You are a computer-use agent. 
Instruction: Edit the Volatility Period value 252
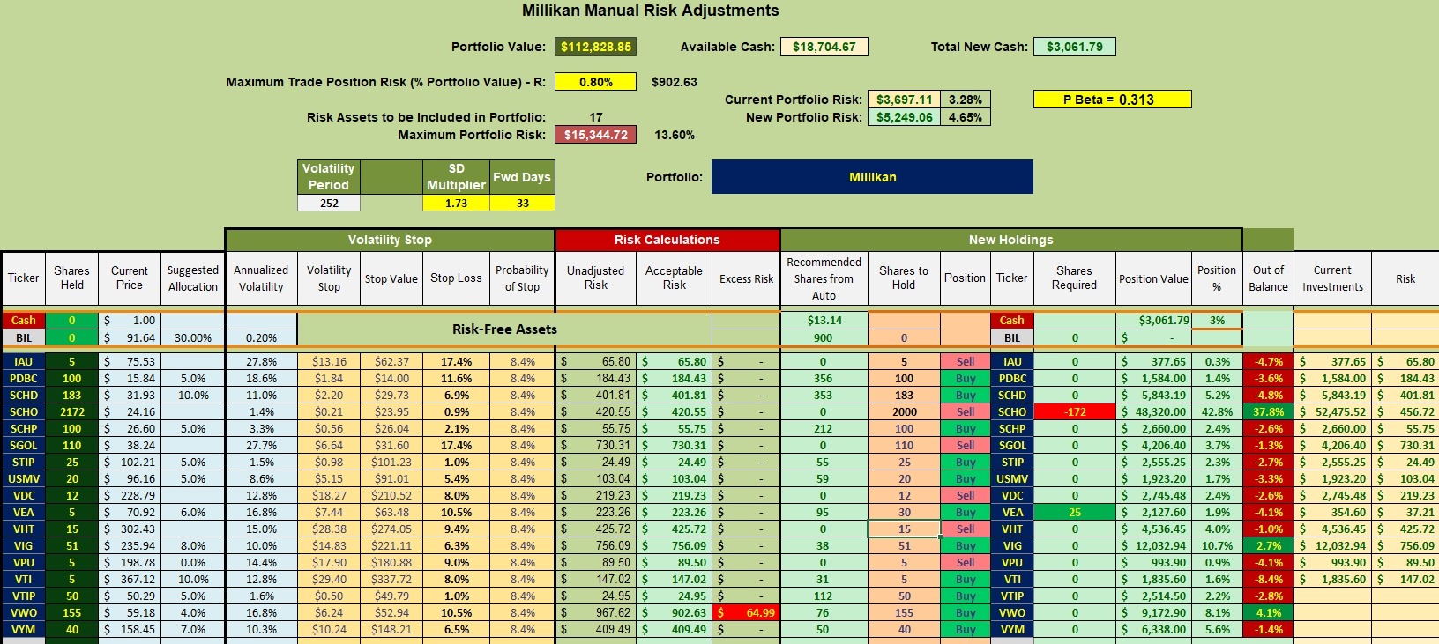point(329,203)
